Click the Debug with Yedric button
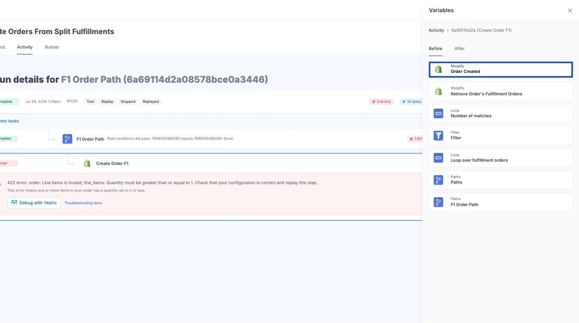The height and width of the screenshot is (323, 579). click(34, 203)
